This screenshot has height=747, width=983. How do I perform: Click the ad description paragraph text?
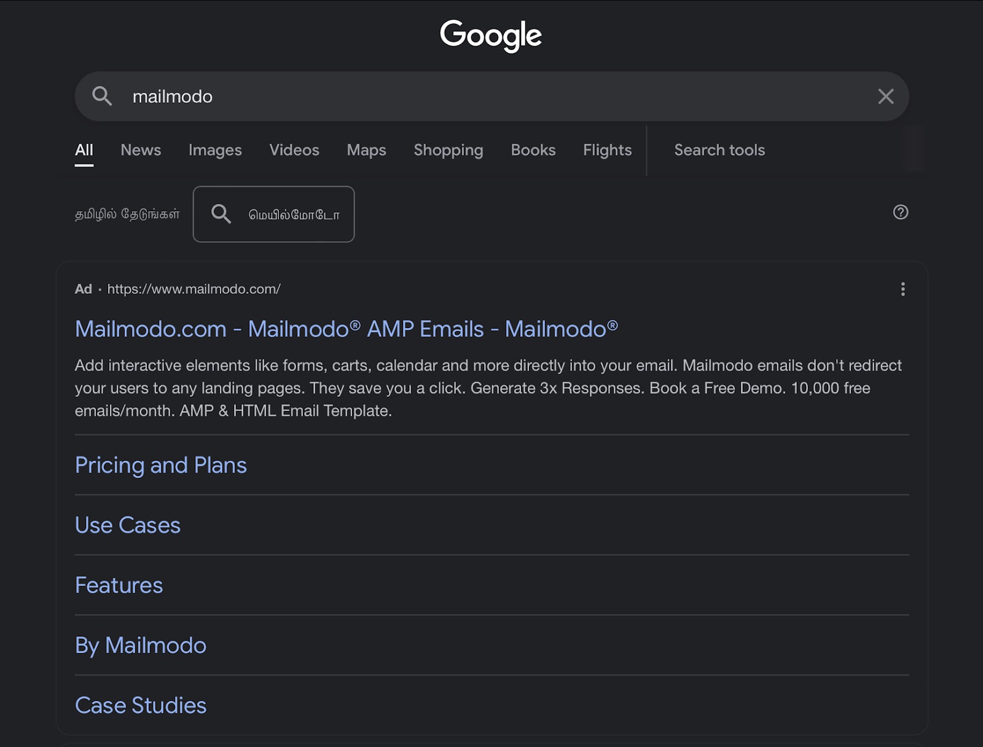pyautogui.click(x=488, y=388)
